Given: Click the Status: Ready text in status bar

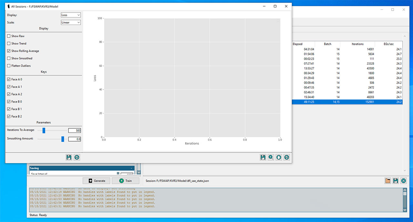Looking at the screenshot, I should [x=38, y=215].
